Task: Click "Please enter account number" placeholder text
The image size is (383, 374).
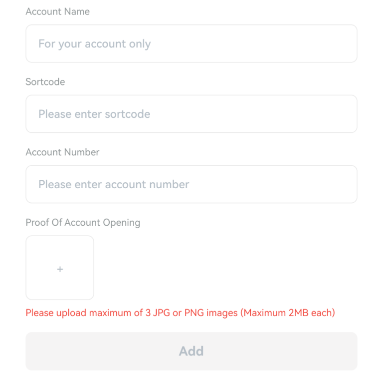Action: tap(114, 184)
